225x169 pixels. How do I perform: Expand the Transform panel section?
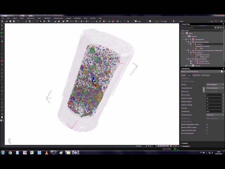tap(186, 146)
